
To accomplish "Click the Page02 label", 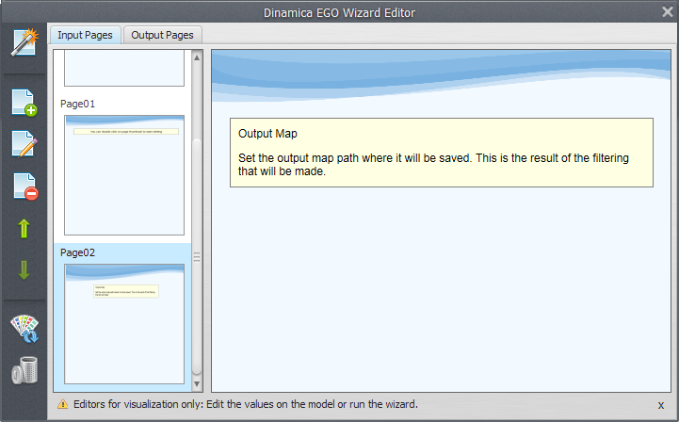I will pos(77,252).
